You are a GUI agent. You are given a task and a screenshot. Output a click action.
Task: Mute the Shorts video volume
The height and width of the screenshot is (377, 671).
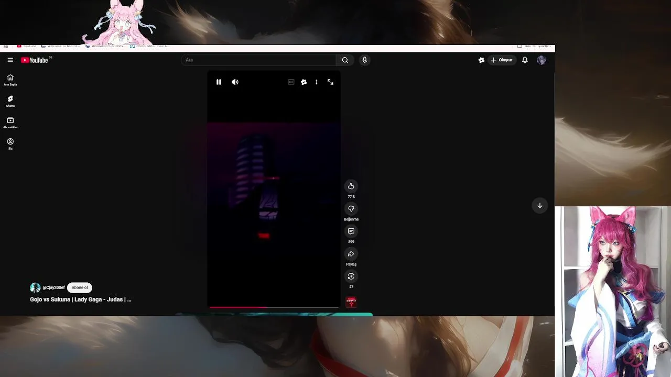[x=235, y=82]
